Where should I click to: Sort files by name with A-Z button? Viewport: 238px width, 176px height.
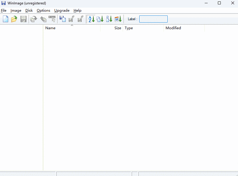tap(91, 19)
